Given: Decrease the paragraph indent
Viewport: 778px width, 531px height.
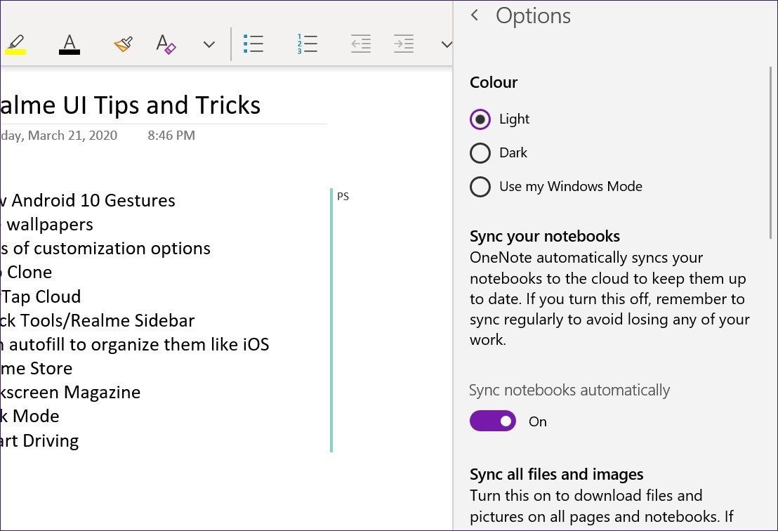Looking at the screenshot, I should click(361, 44).
